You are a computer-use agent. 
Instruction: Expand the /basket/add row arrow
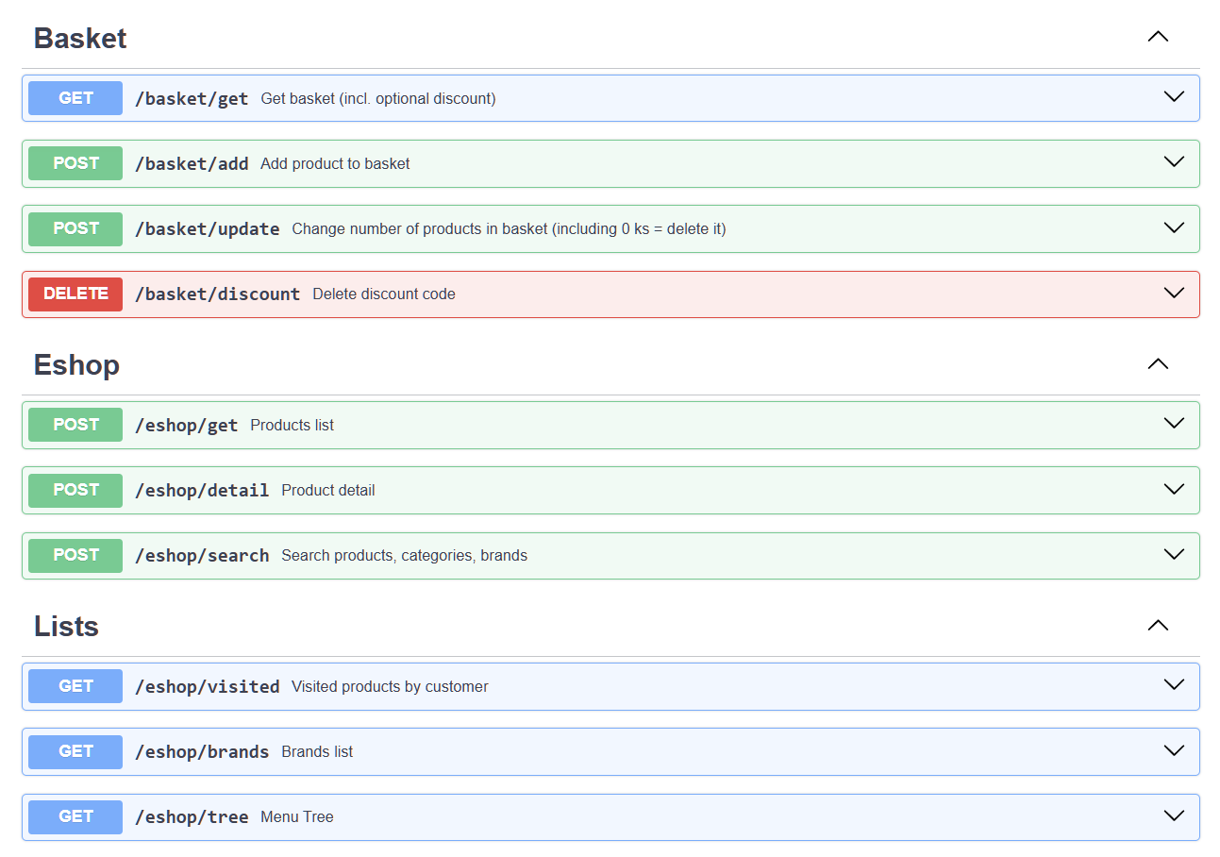pyautogui.click(x=1174, y=162)
